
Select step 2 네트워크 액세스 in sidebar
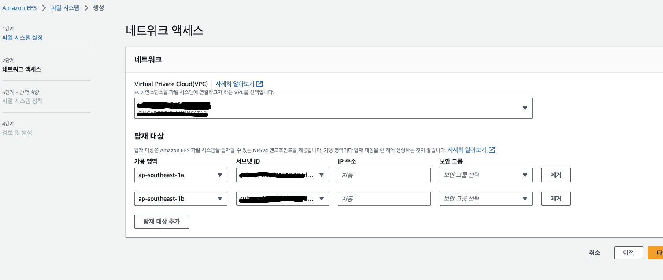click(x=22, y=69)
